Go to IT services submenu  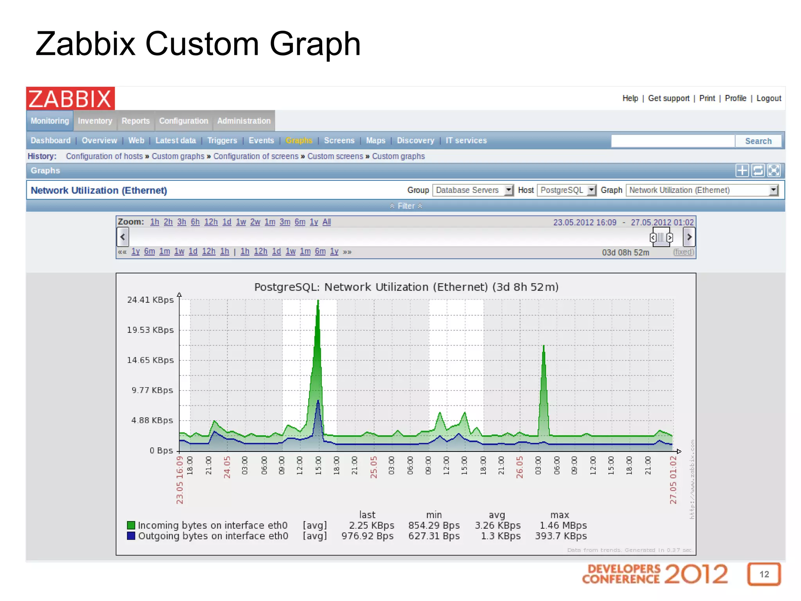pos(466,140)
